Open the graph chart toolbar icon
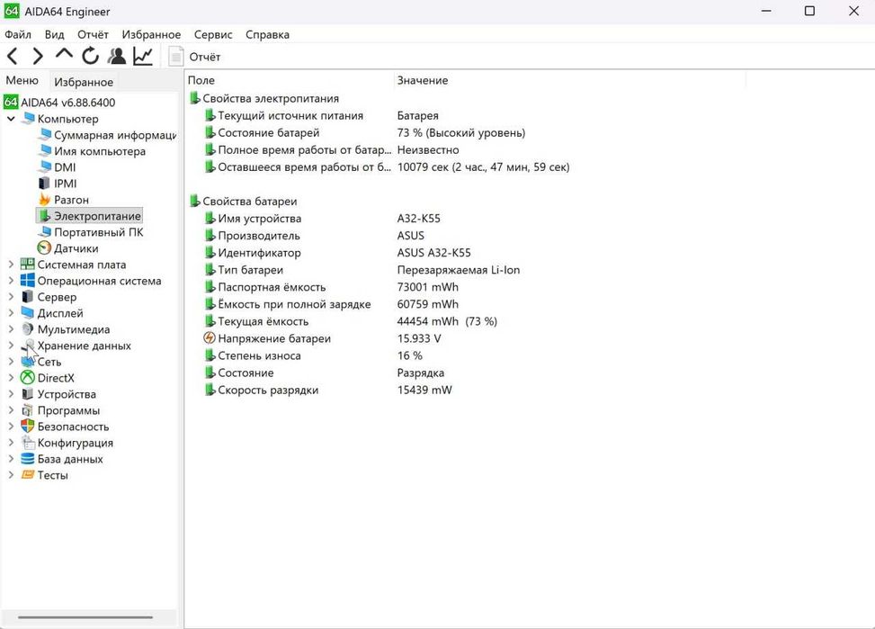The height and width of the screenshot is (629, 875). click(143, 56)
